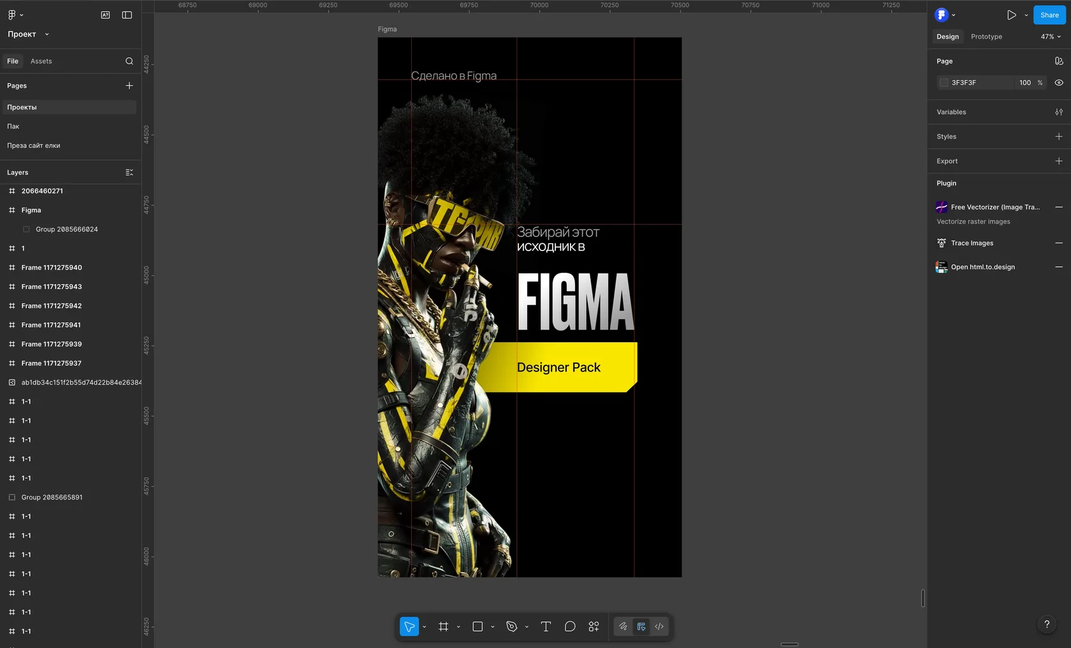Viewport: 1071px width, 648px height.
Task: Select the Frame 1171275940 layer
Action: click(52, 268)
